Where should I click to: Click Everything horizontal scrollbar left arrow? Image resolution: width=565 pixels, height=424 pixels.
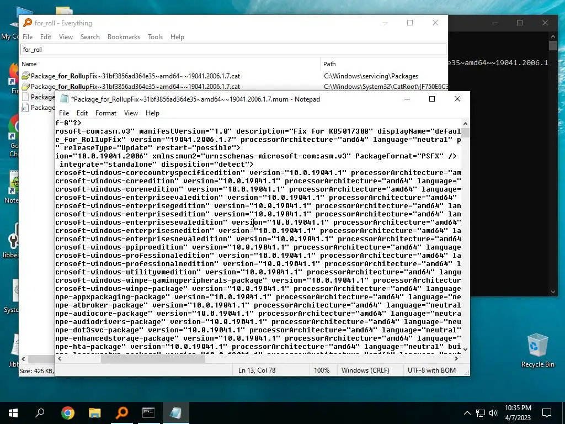[23, 359]
